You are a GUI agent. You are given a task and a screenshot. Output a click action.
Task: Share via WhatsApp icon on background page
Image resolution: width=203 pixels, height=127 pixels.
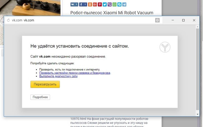114,5
